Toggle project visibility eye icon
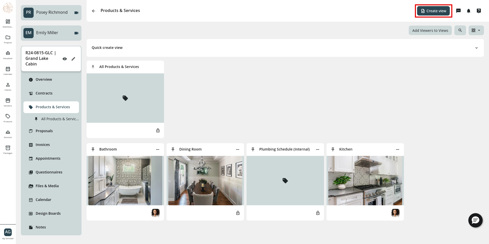489x244 pixels. 65,59
